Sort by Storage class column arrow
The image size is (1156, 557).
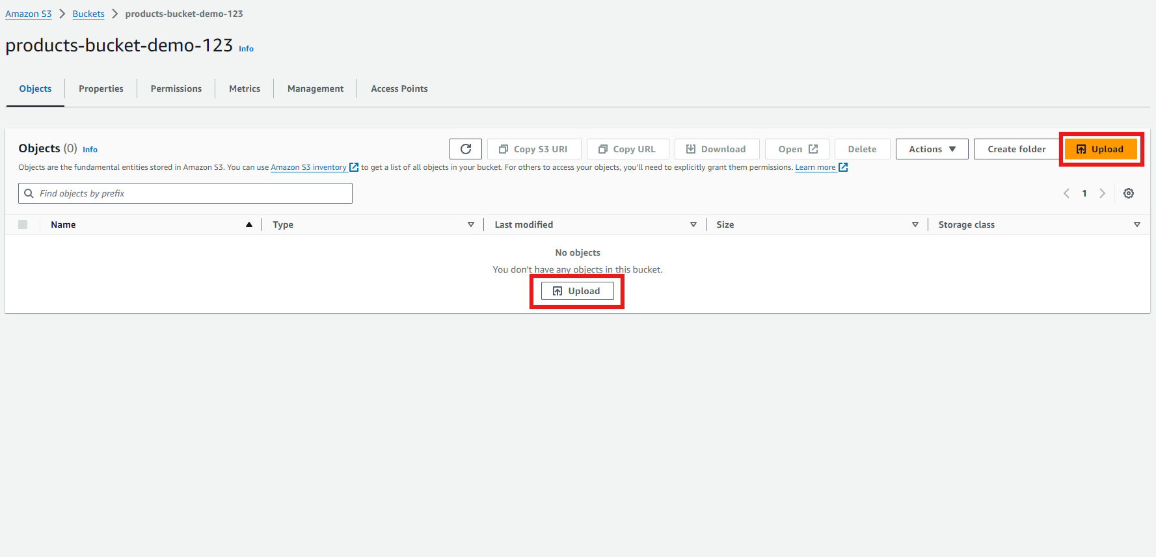(x=1137, y=224)
